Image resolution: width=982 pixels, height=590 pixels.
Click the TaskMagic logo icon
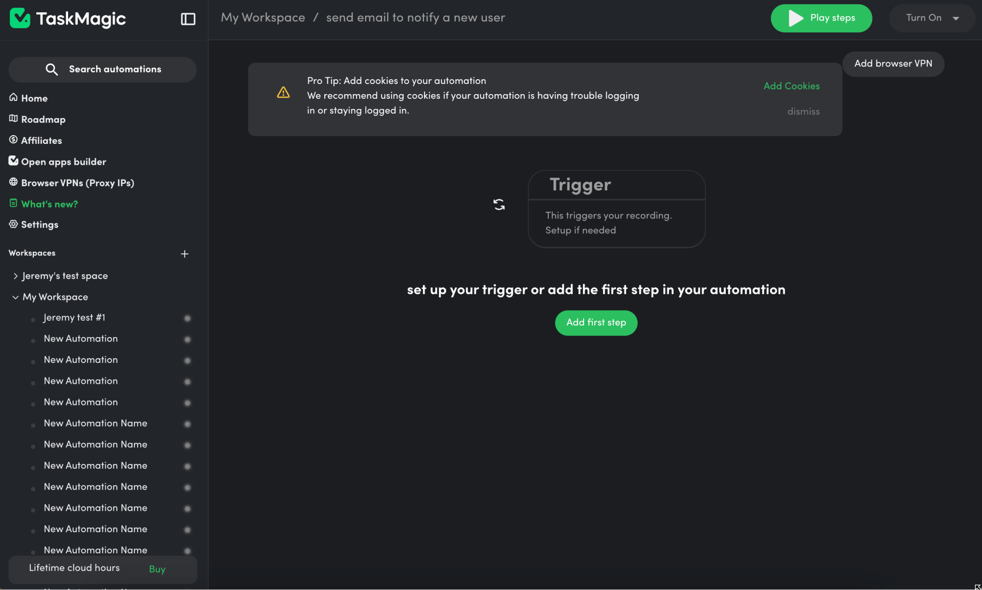[x=19, y=18]
